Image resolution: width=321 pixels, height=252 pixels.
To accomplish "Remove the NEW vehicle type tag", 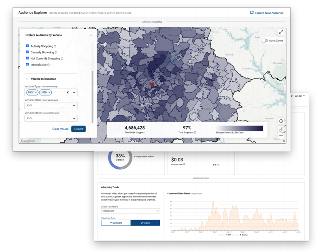I will pos(36,93).
